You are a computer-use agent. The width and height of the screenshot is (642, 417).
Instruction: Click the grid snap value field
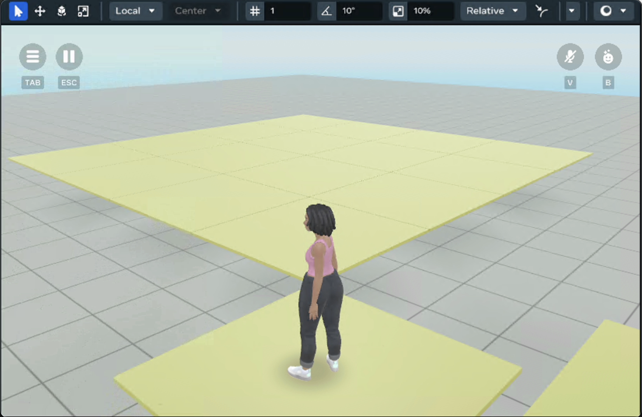click(x=288, y=11)
